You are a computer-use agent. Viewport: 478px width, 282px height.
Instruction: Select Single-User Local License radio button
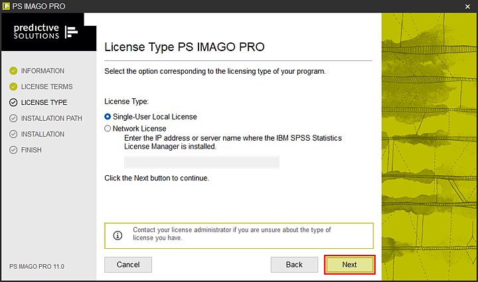pyautogui.click(x=108, y=117)
